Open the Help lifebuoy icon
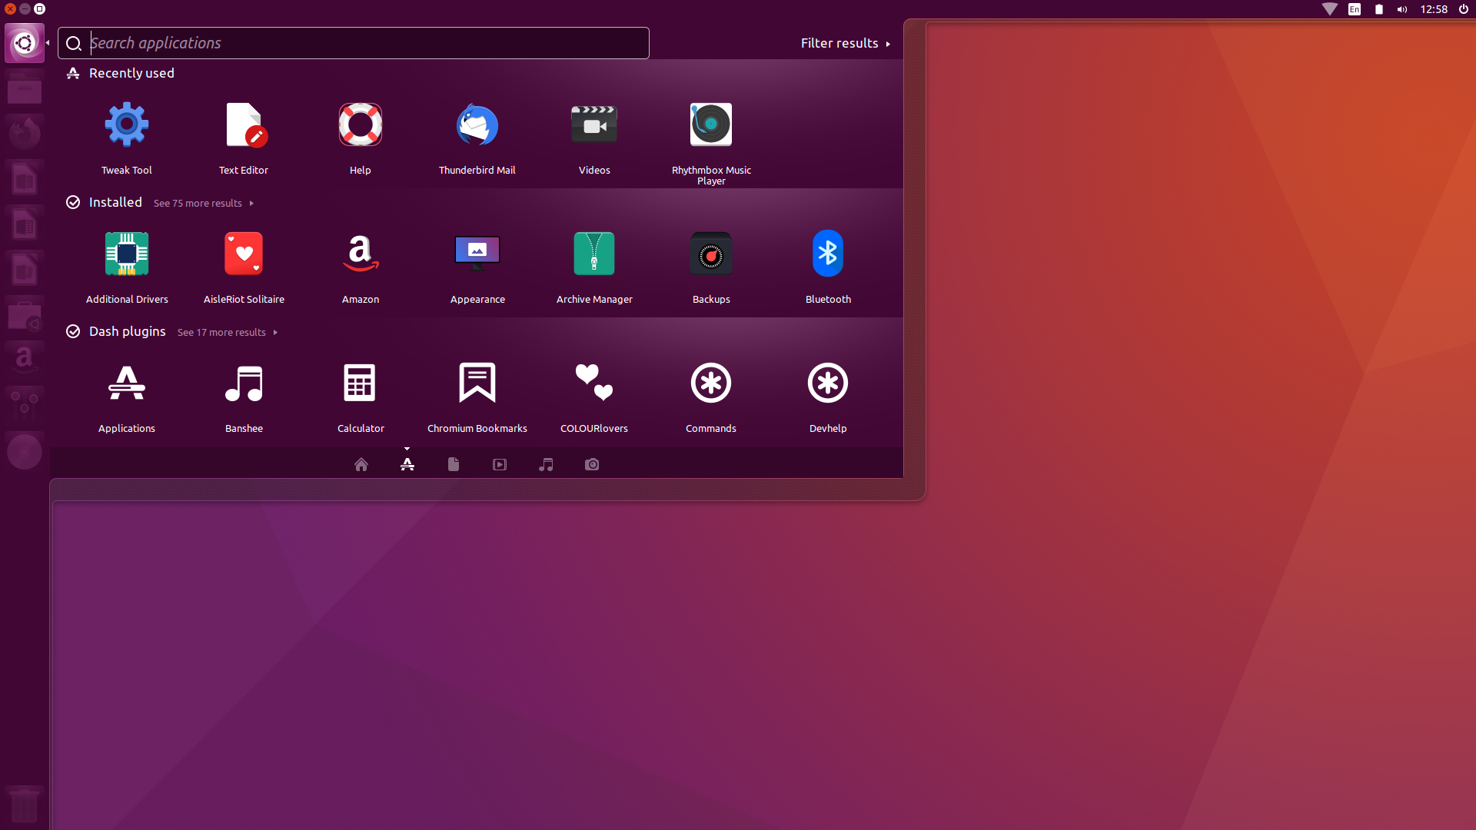 (x=361, y=125)
